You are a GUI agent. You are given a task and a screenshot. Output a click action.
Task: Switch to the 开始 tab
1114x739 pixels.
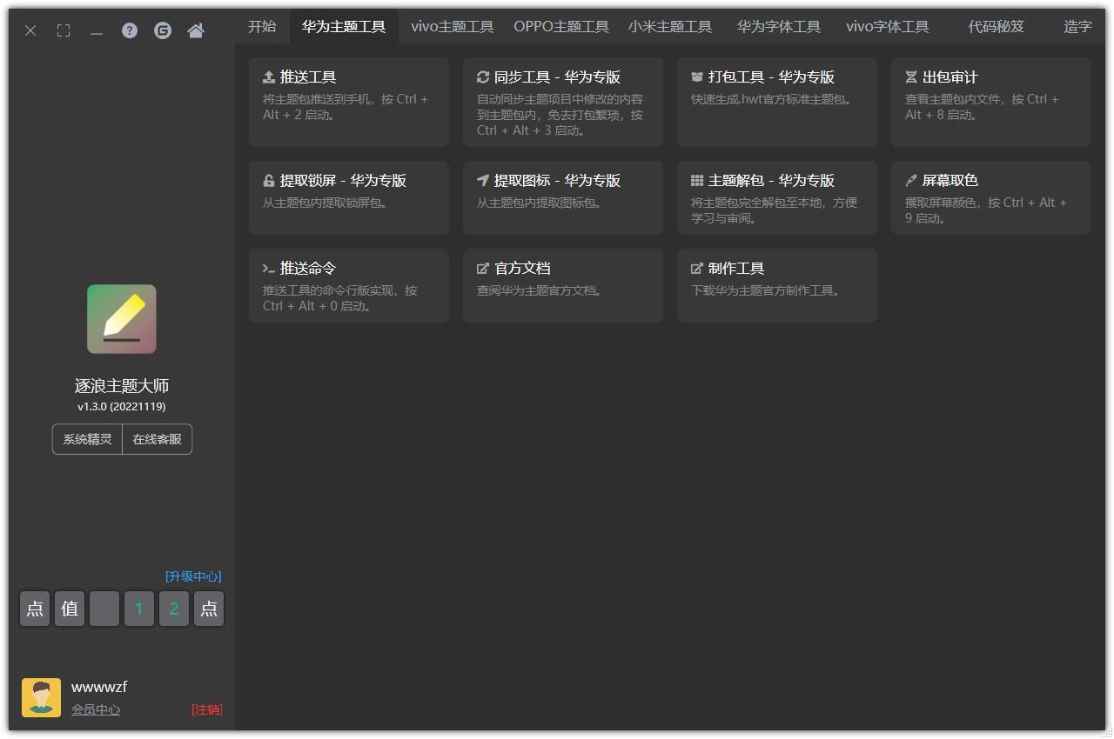click(x=262, y=27)
